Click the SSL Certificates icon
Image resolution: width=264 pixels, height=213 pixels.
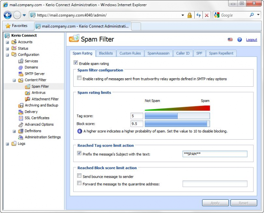coord(20,118)
